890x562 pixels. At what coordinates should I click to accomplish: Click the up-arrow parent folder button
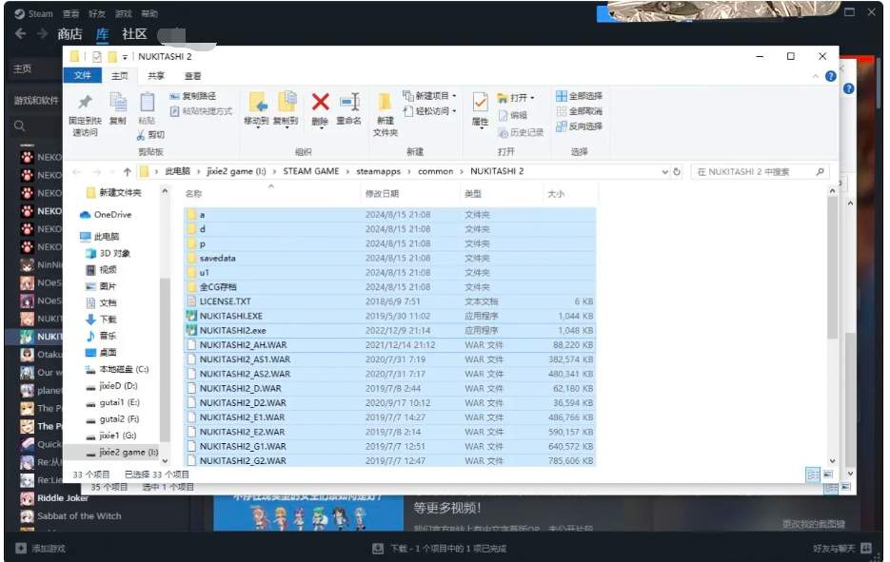point(128,172)
